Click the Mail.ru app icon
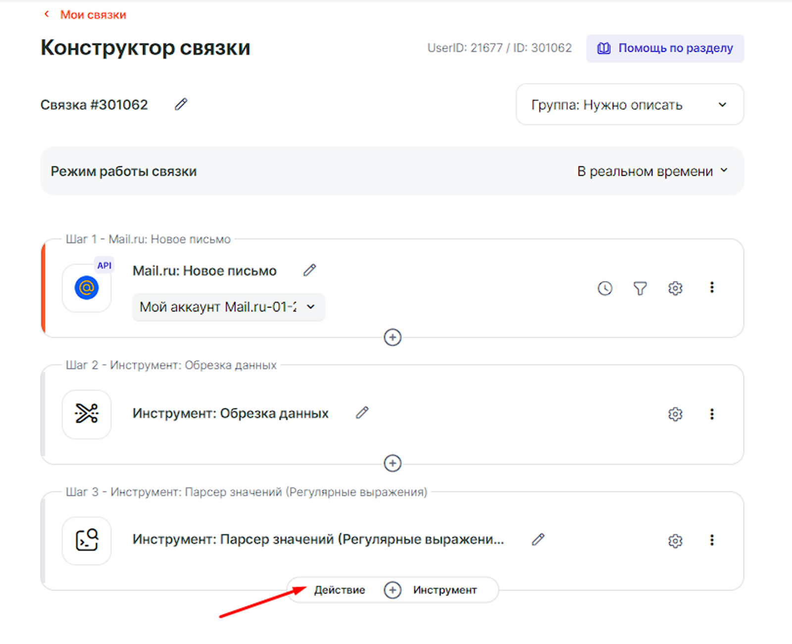Image resolution: width=792 pixels, height=644 pixels. pyautogui.click(x=87, y=288)
